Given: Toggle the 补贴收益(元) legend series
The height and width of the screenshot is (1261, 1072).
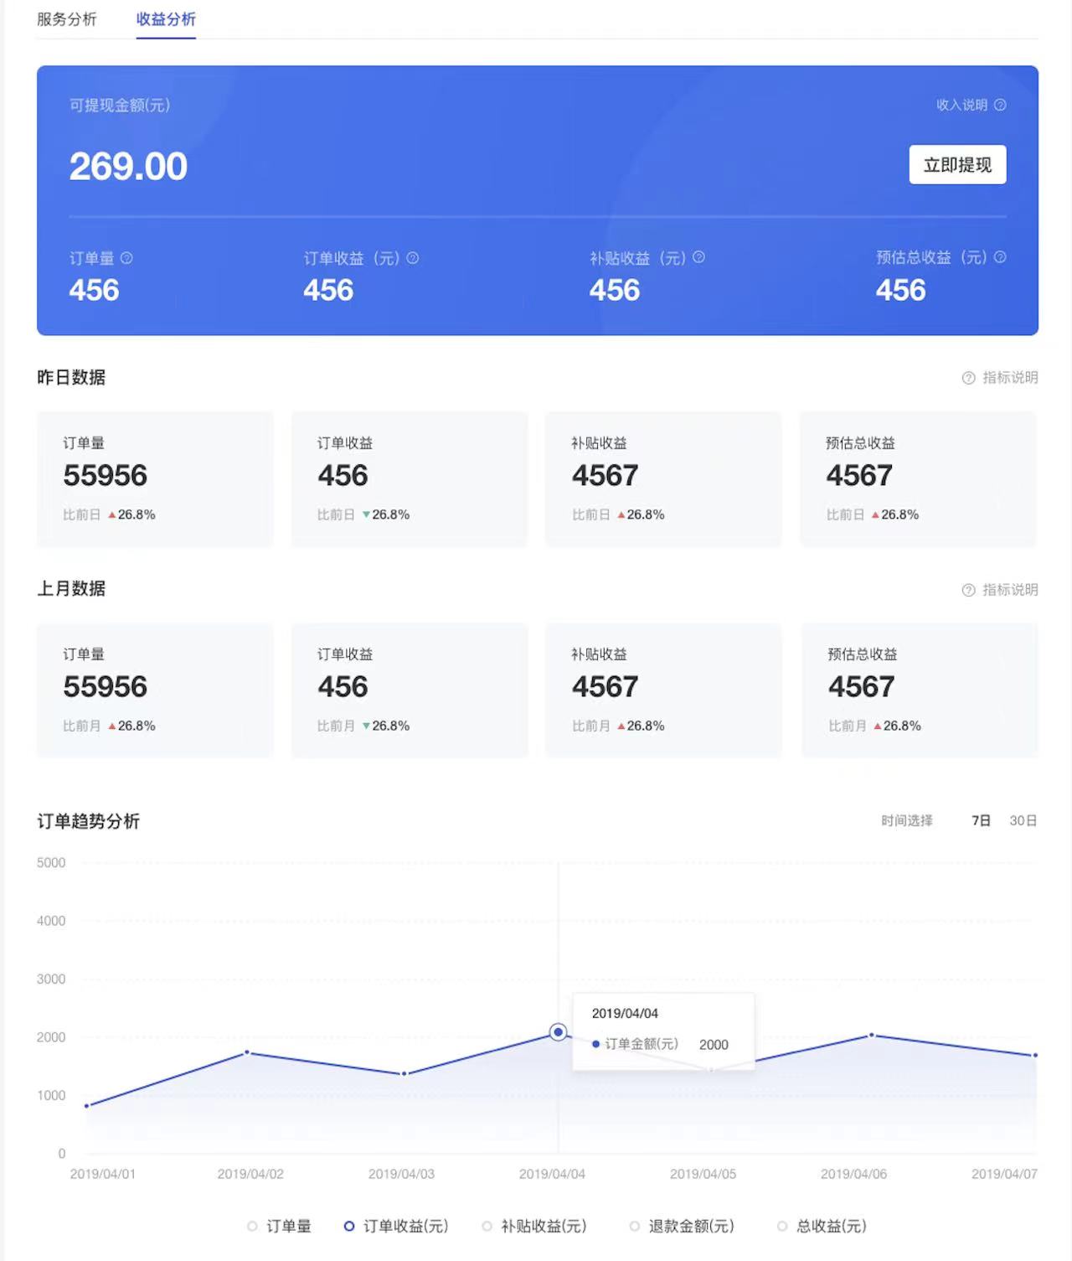Looking at the screenshot, I should coord(534,1226).
